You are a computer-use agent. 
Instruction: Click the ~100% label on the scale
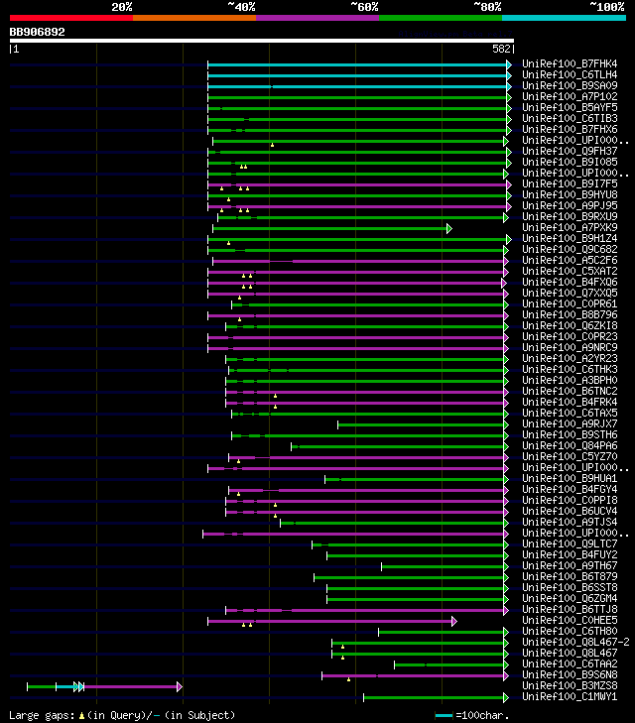coord(607,7)
